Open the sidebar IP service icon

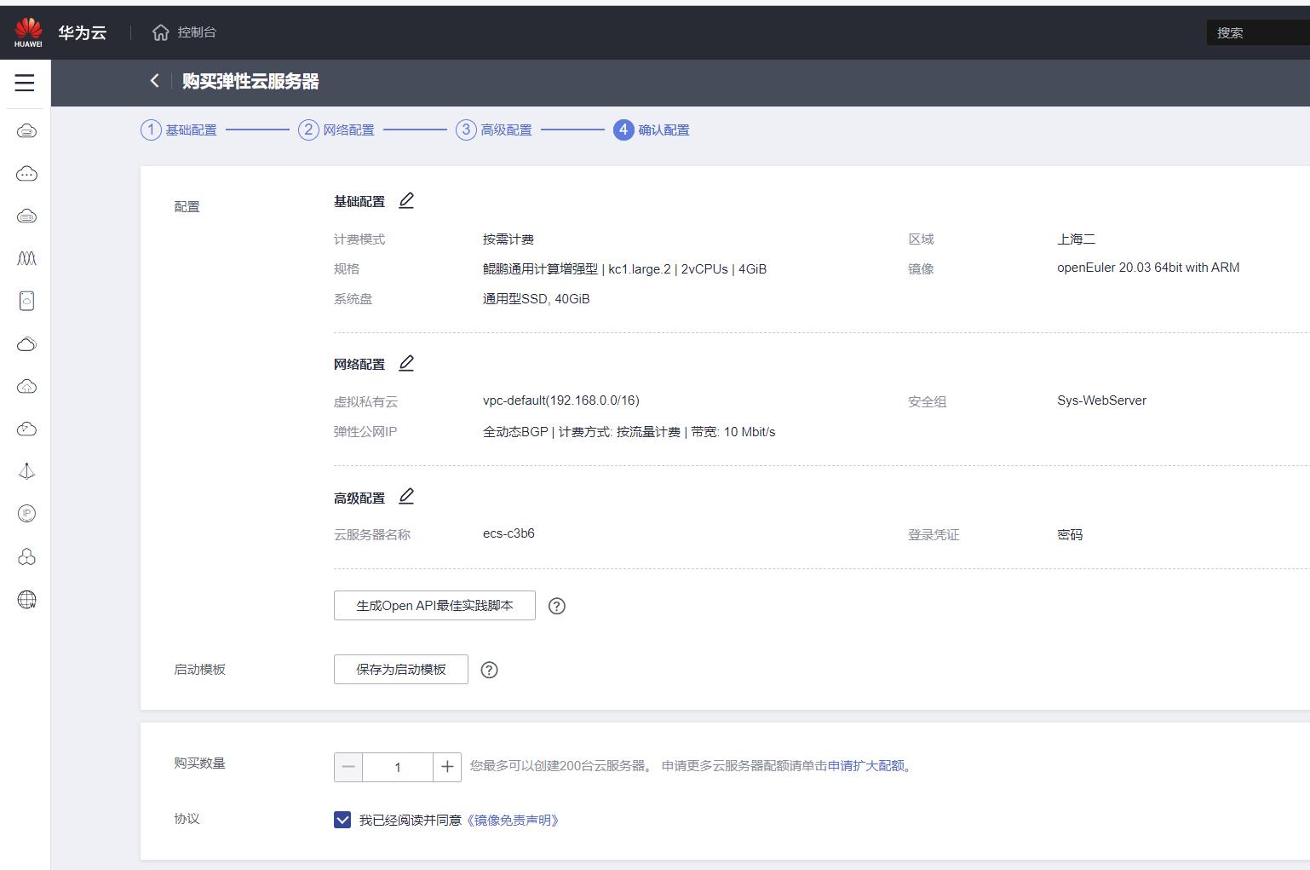tap(26, 514)
